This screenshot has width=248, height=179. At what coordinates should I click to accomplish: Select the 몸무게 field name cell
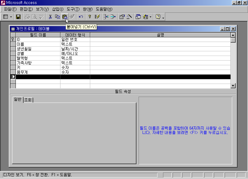[x=38, y=72]
